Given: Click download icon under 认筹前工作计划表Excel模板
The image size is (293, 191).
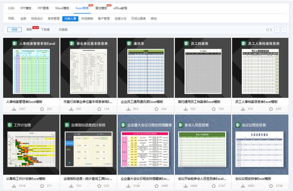Looking at the screenshot, I should 14,186.
